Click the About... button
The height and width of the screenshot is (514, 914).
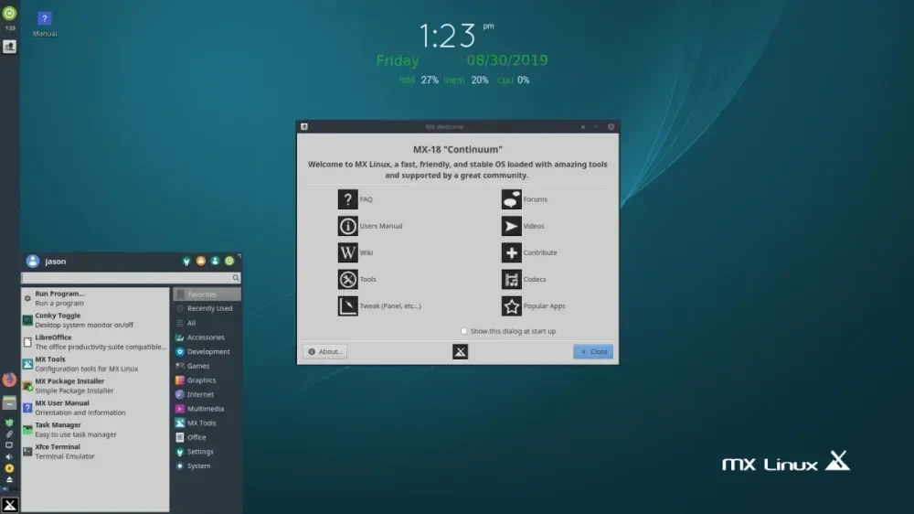coord(324,352)
